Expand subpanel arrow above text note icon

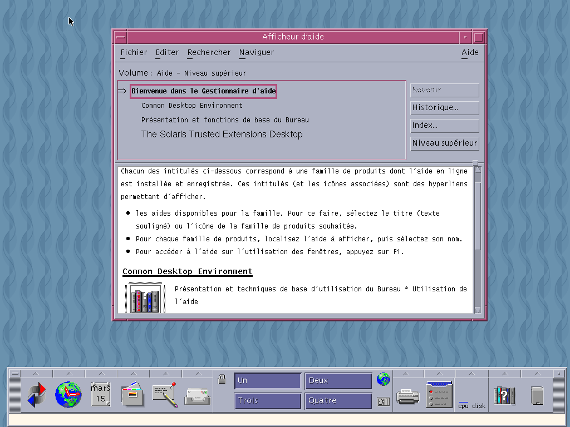tap(166, 374)
